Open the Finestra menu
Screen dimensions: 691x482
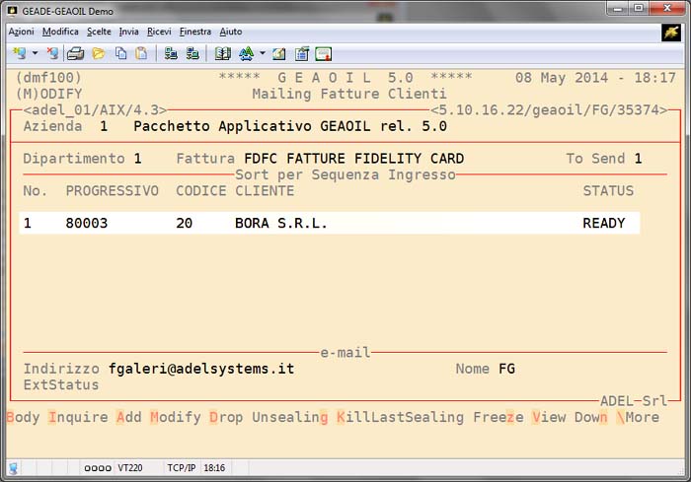pyautogui.click(x=195, y=32)
